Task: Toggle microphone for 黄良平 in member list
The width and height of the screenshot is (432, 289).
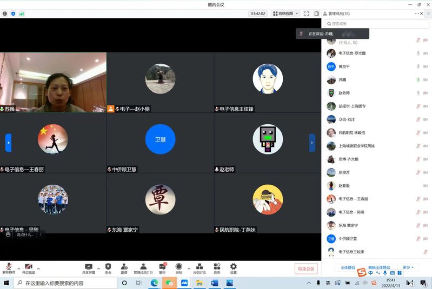Action: click(x=418, y=66)
